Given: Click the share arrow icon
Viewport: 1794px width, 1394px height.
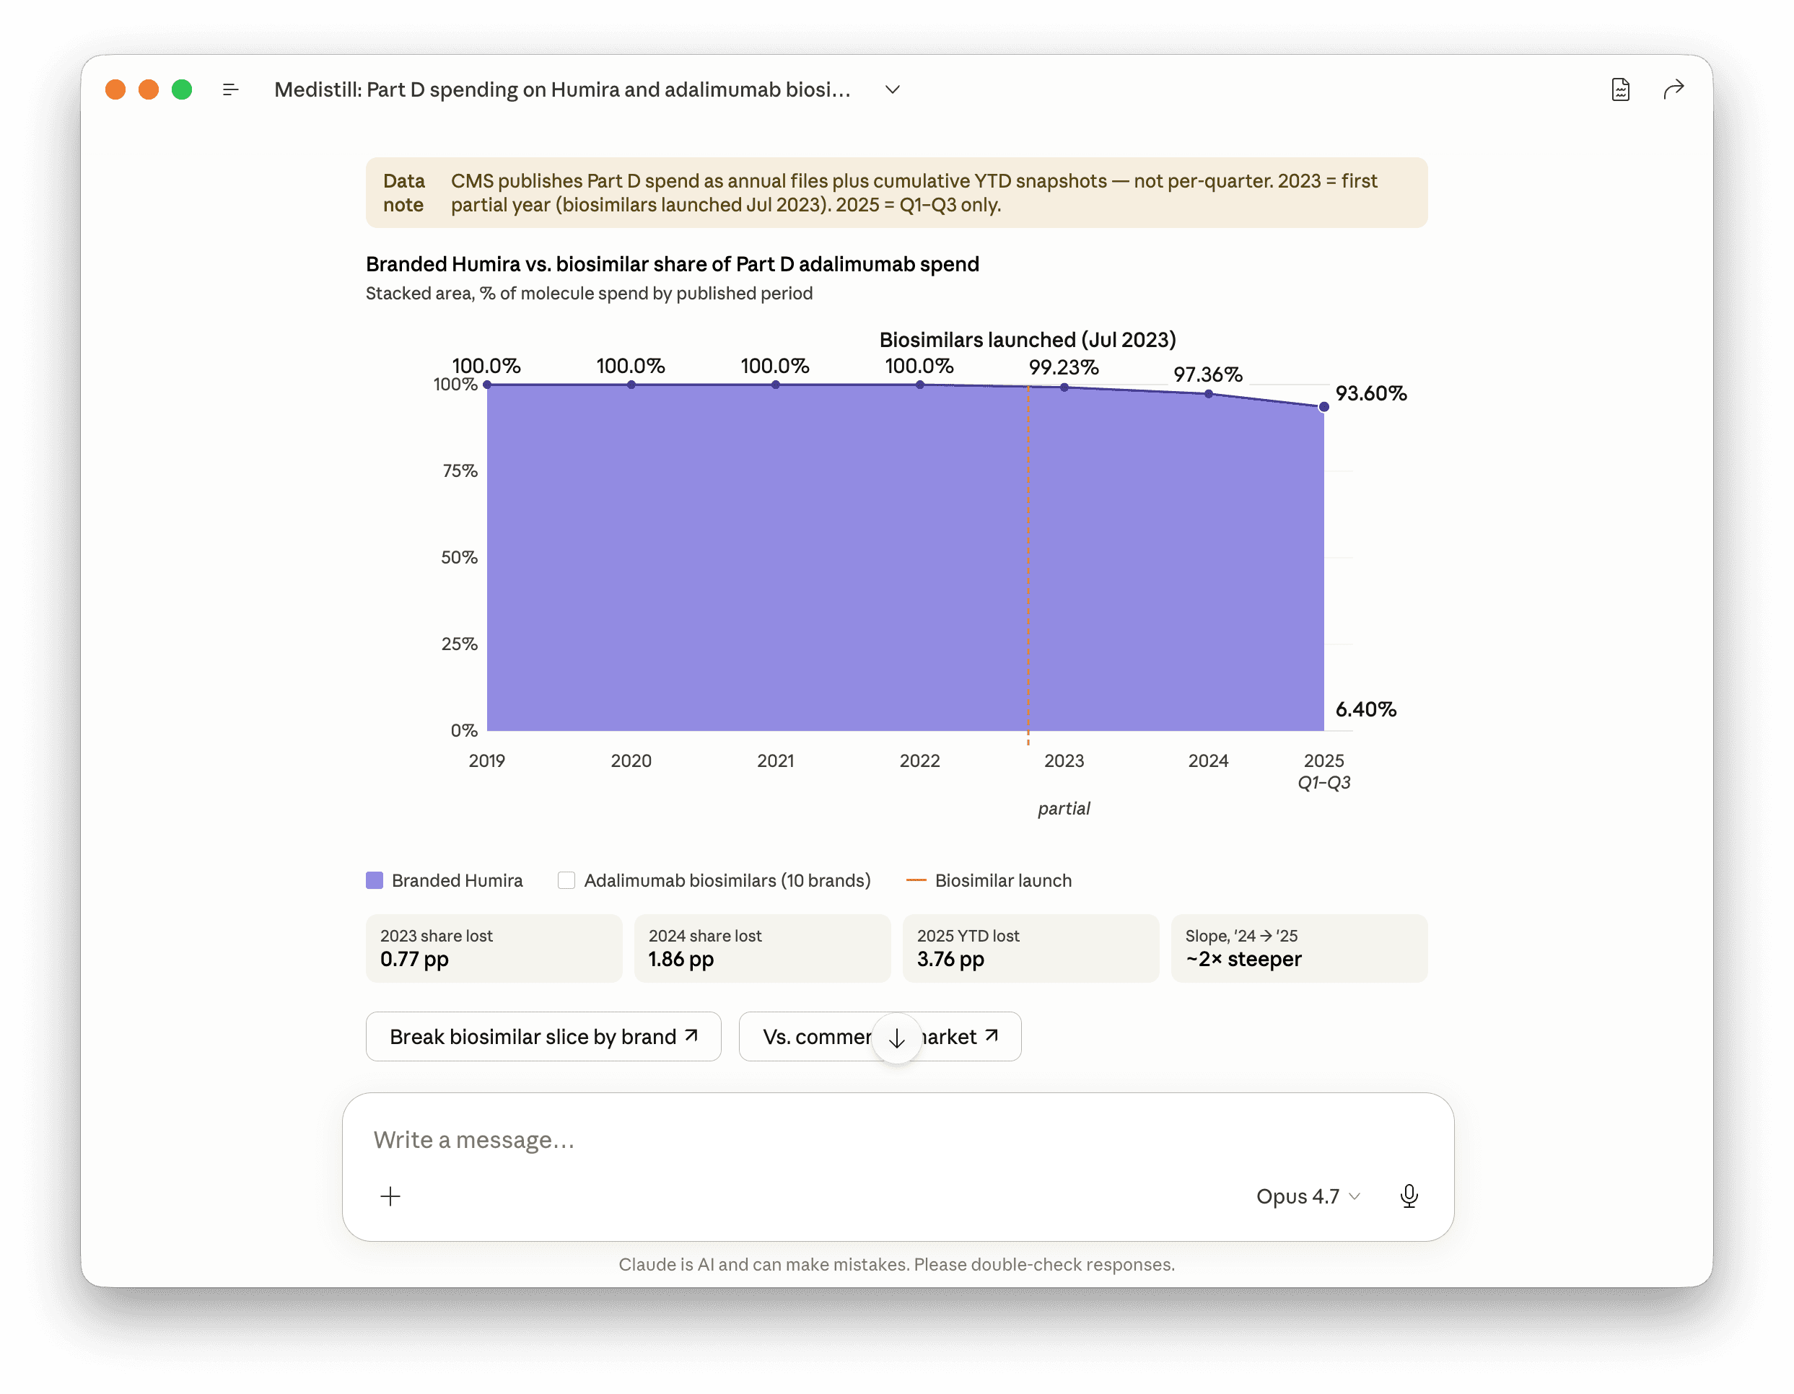Looking at the screenshot, I should (x=1673, y=89).
